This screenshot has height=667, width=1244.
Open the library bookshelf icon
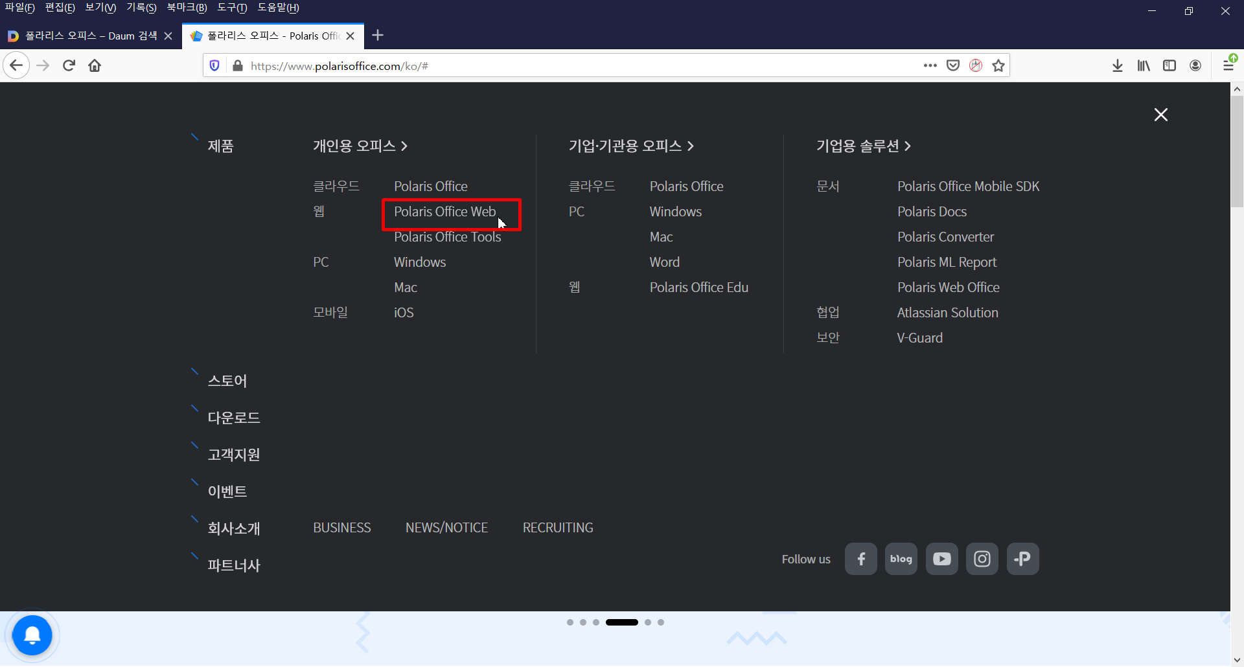click(x=1144, y=65)
